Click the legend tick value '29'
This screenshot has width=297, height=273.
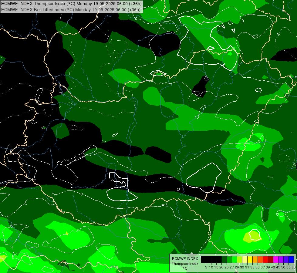click(x=237, y=267)
